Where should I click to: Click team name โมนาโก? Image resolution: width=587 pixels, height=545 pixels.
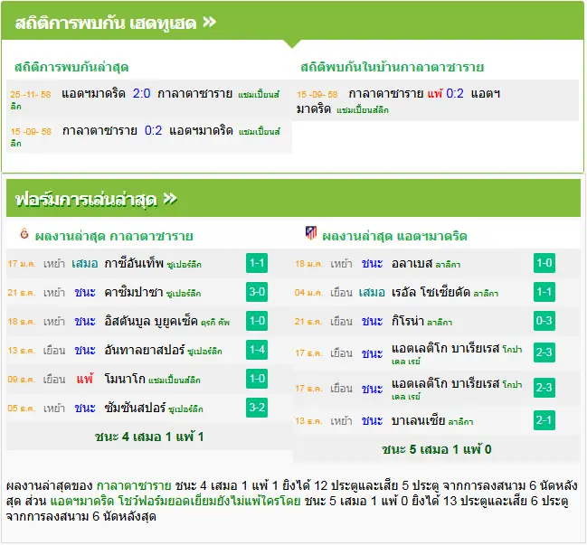pos(125,379)
